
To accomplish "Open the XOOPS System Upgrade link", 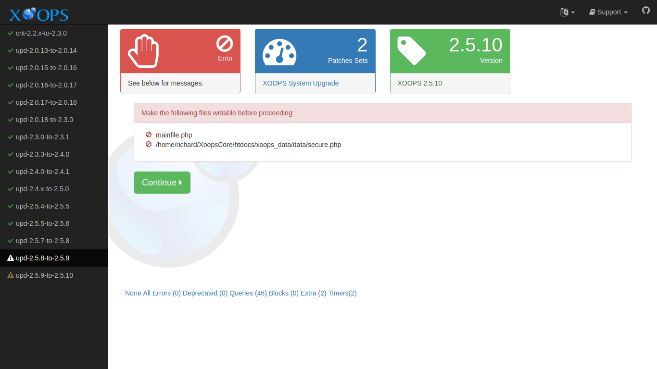I will click(x=300, y=83).
